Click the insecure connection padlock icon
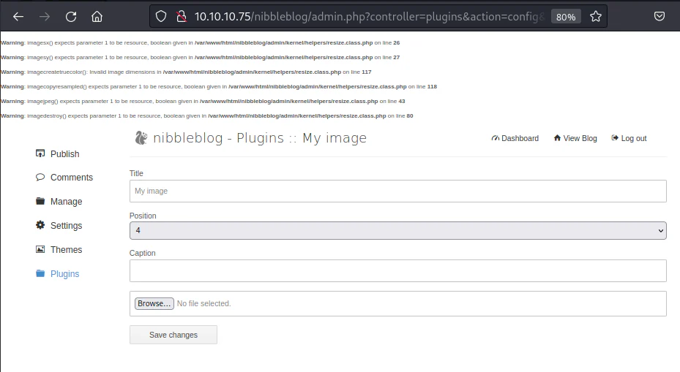The height and width of the screenshot is (372, 680). pos(182,17)
